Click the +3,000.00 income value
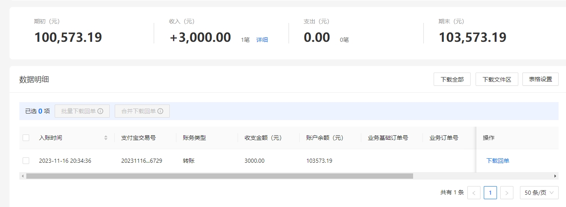566x207 pixels. pyautogui.click(x=200, y=37)
